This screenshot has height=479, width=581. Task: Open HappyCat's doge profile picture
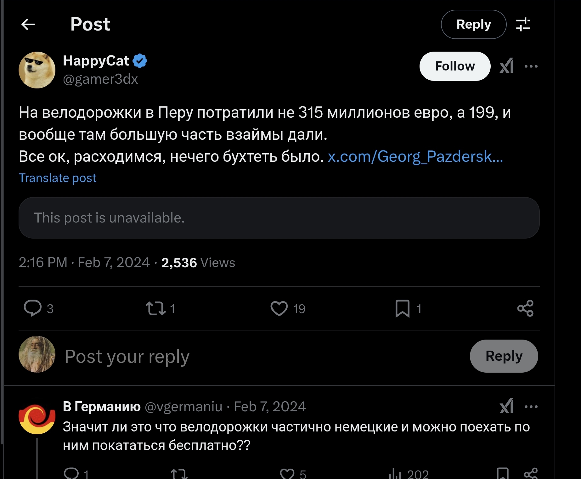coord(37,70)
